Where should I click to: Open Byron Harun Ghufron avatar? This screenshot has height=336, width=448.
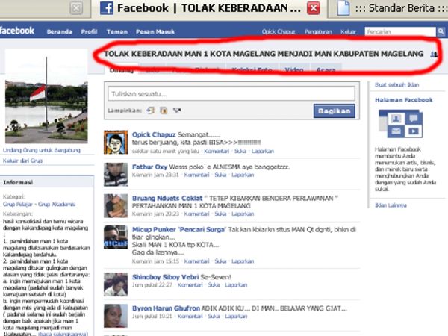tap(116, 316)
